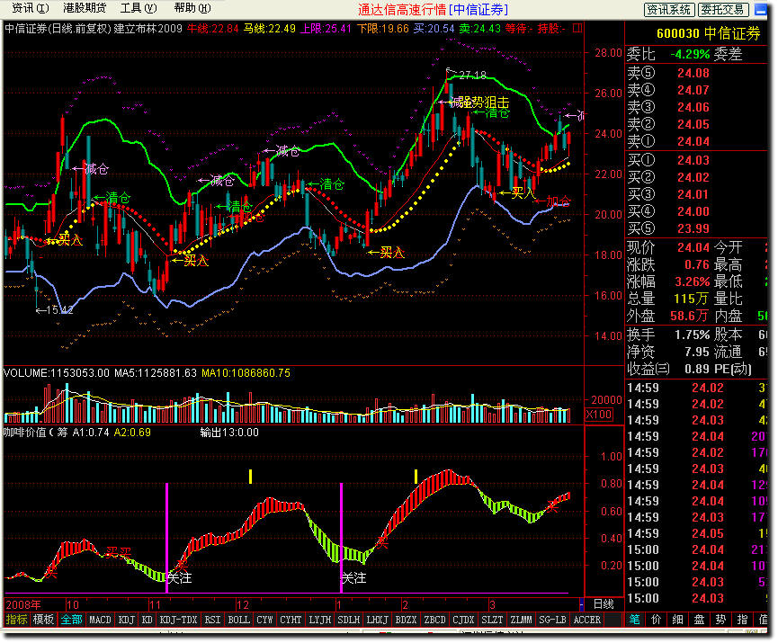
Task: Switch to the SLZT indicator tab
Action: [492, 620]
